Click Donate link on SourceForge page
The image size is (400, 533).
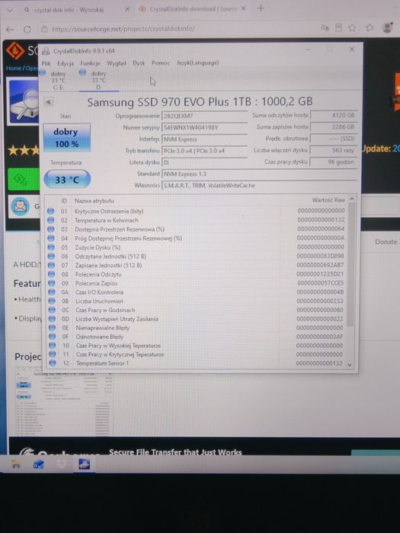pyautogui.click(x=386, y=241)
